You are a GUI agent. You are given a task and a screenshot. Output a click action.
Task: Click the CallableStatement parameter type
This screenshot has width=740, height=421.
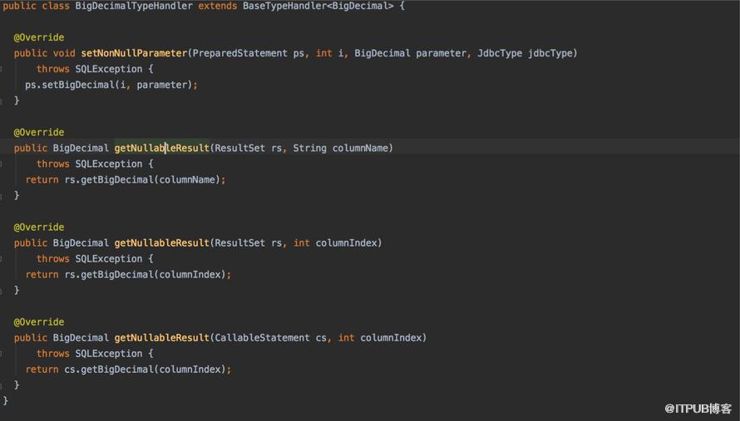263,338
